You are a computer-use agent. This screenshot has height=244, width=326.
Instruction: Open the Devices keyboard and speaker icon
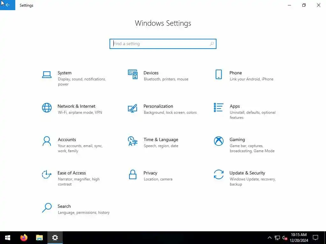coord(133,74)
